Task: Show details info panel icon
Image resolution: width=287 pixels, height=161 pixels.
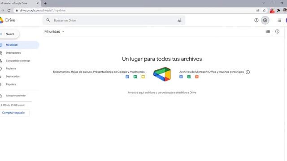Action: [277, 31]
